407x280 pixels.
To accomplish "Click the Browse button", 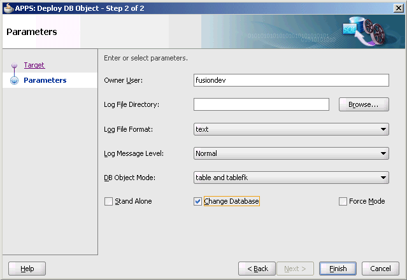I will 364,104.
